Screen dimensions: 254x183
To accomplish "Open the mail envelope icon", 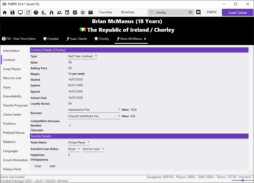I will coord(91,12).
